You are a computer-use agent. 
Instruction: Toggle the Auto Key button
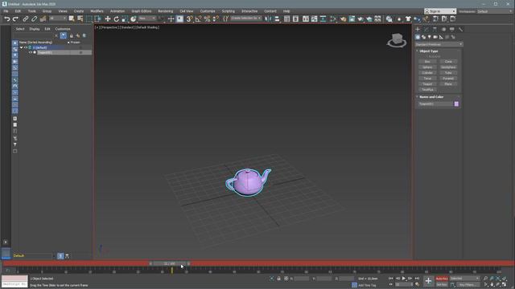(442, 279)
